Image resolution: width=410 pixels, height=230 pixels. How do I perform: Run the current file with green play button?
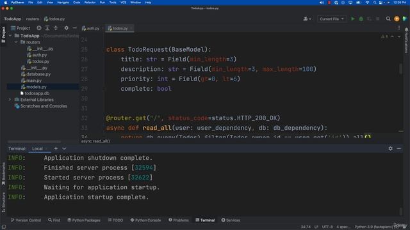[353, 19]
